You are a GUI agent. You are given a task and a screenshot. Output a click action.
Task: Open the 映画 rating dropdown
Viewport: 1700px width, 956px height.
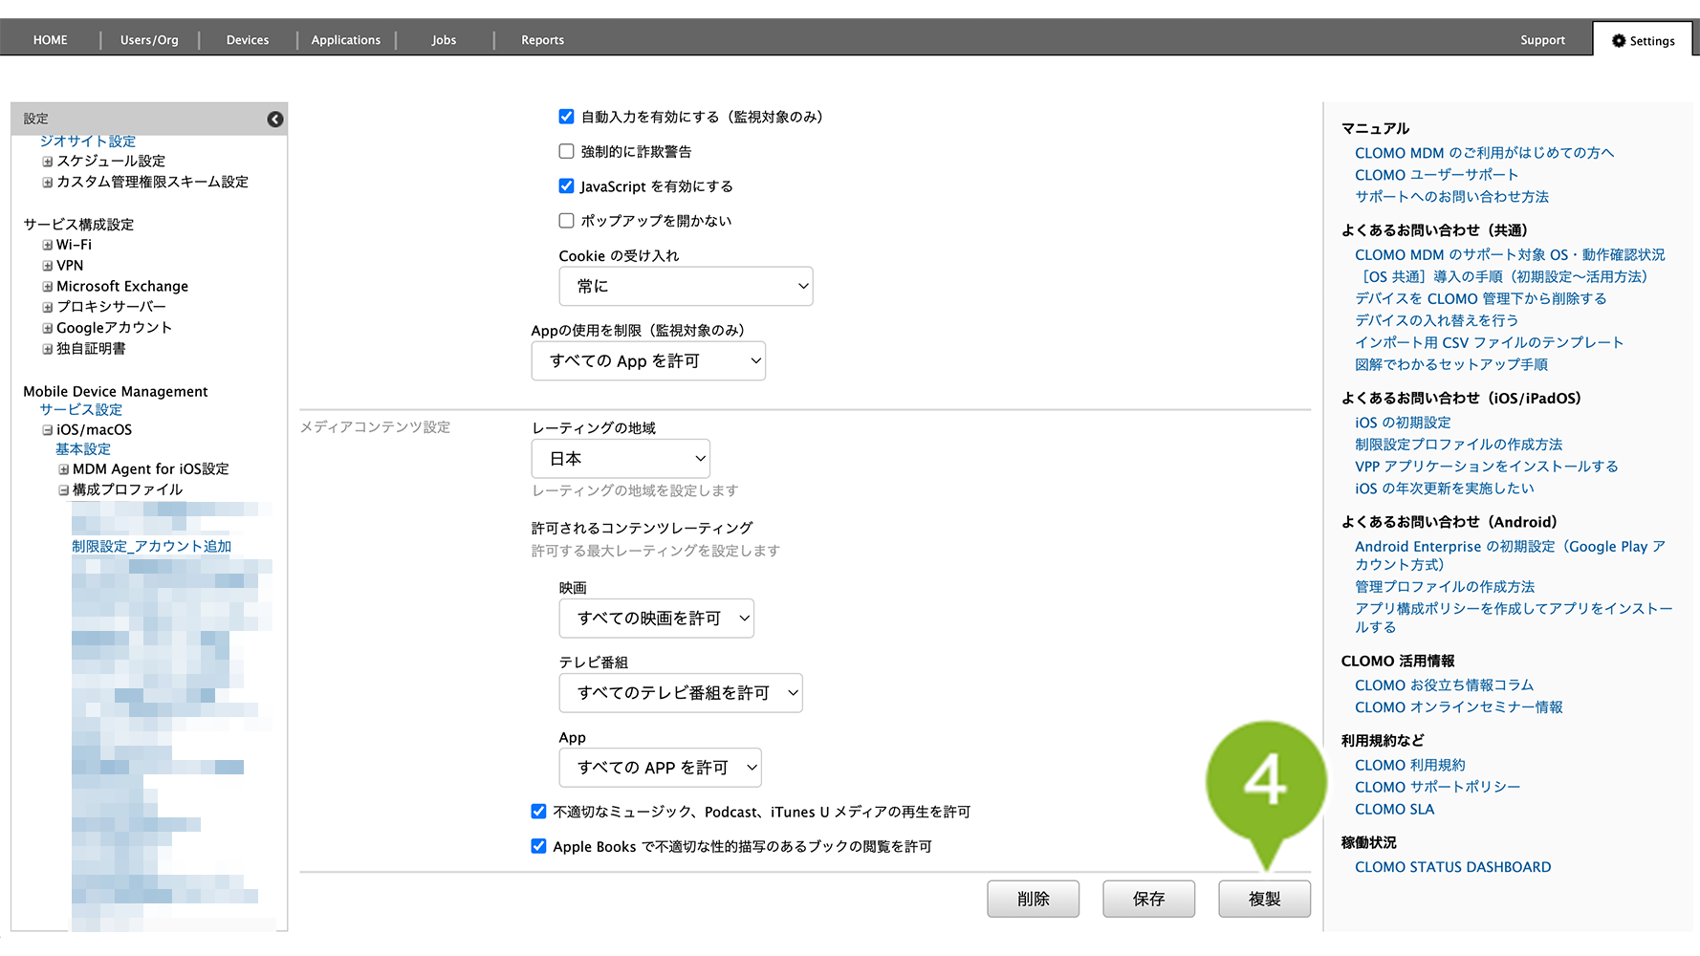(x=656, y=619)
